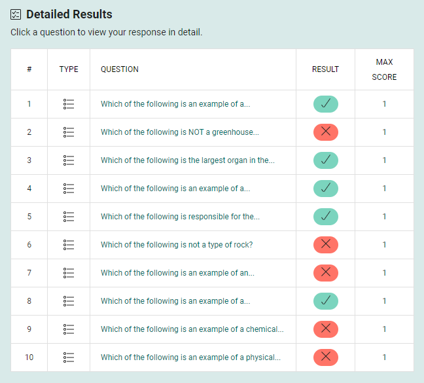
Task: View response for the type of rock question
Action: click(176, 245)
